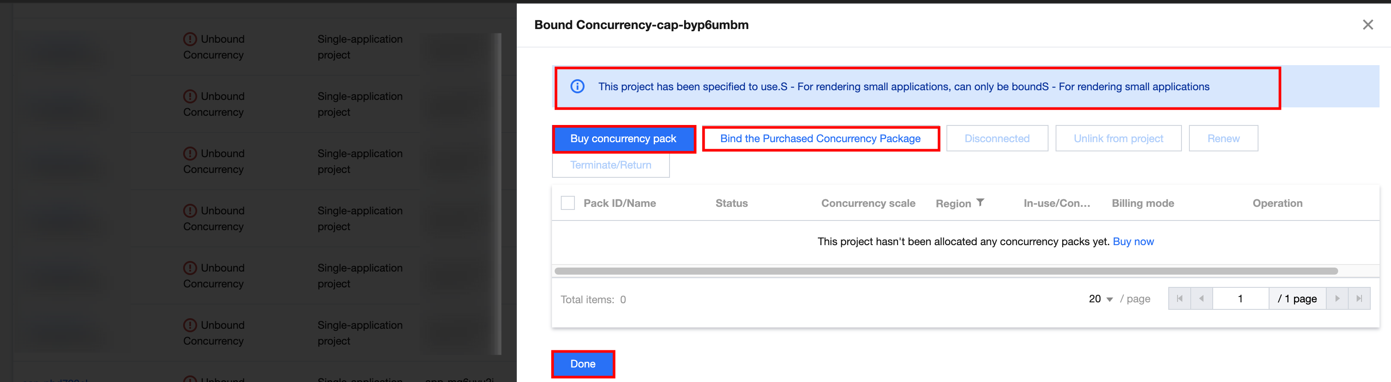Click the page number input field
This screenshot has height=382, width=1391.
1240,298
